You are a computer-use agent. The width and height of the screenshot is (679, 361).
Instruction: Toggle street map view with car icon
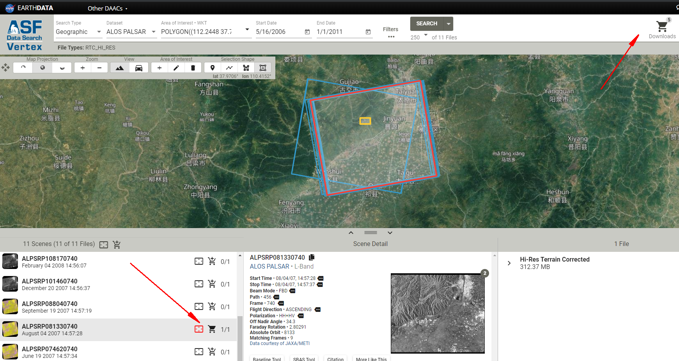point(139,67)
